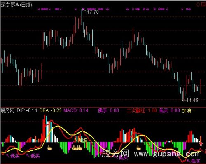Click the 二次翻红: 1.00 indicator value
Viewport: 206px width, 164px height.
tap(142, 110)
